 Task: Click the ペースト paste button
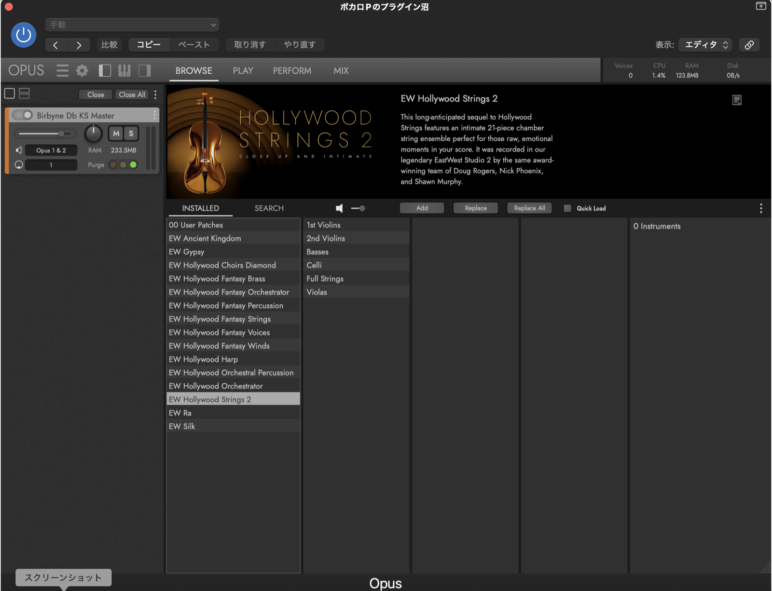tap(194, 45)
